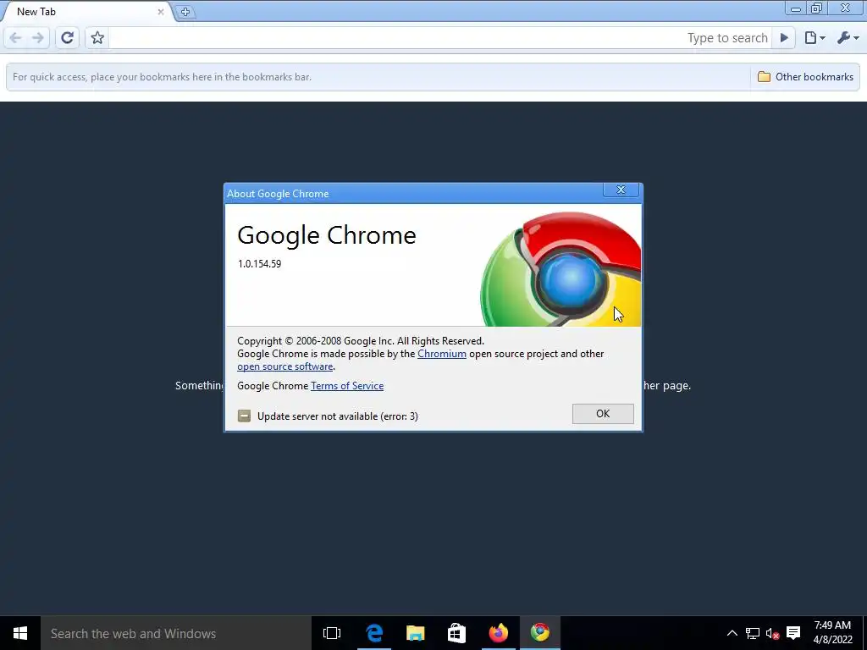Open the Windows Start menu
This screenshot has height=650, width=867.
pyautogui.click(x=20, y=633)
